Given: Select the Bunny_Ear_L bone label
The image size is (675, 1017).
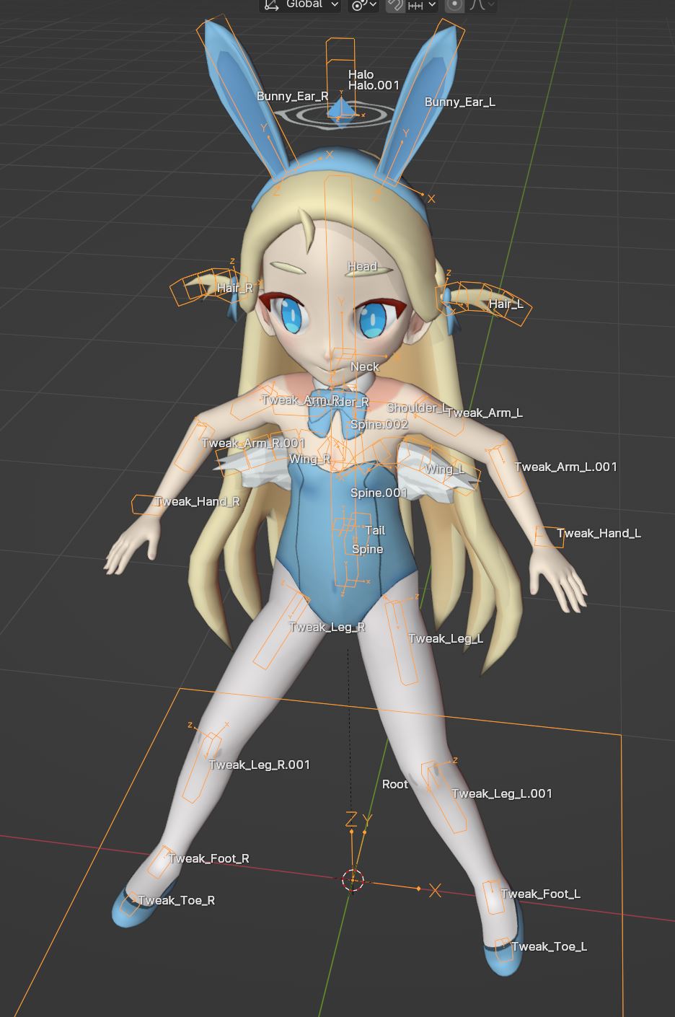Looking at the screenshot, I should (460, 102).
